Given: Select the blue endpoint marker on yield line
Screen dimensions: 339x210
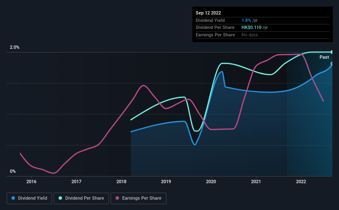Looking at the screenshot, I should click(332, 64).
